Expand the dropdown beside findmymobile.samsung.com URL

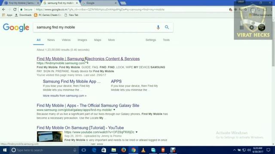88,63
